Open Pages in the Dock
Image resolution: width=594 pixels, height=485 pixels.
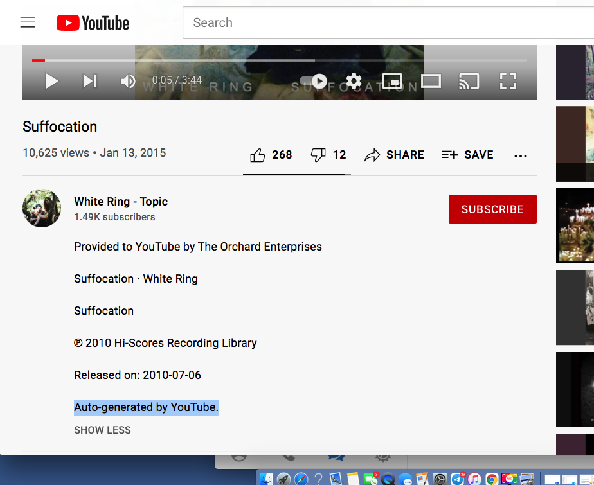click(422, 479)
